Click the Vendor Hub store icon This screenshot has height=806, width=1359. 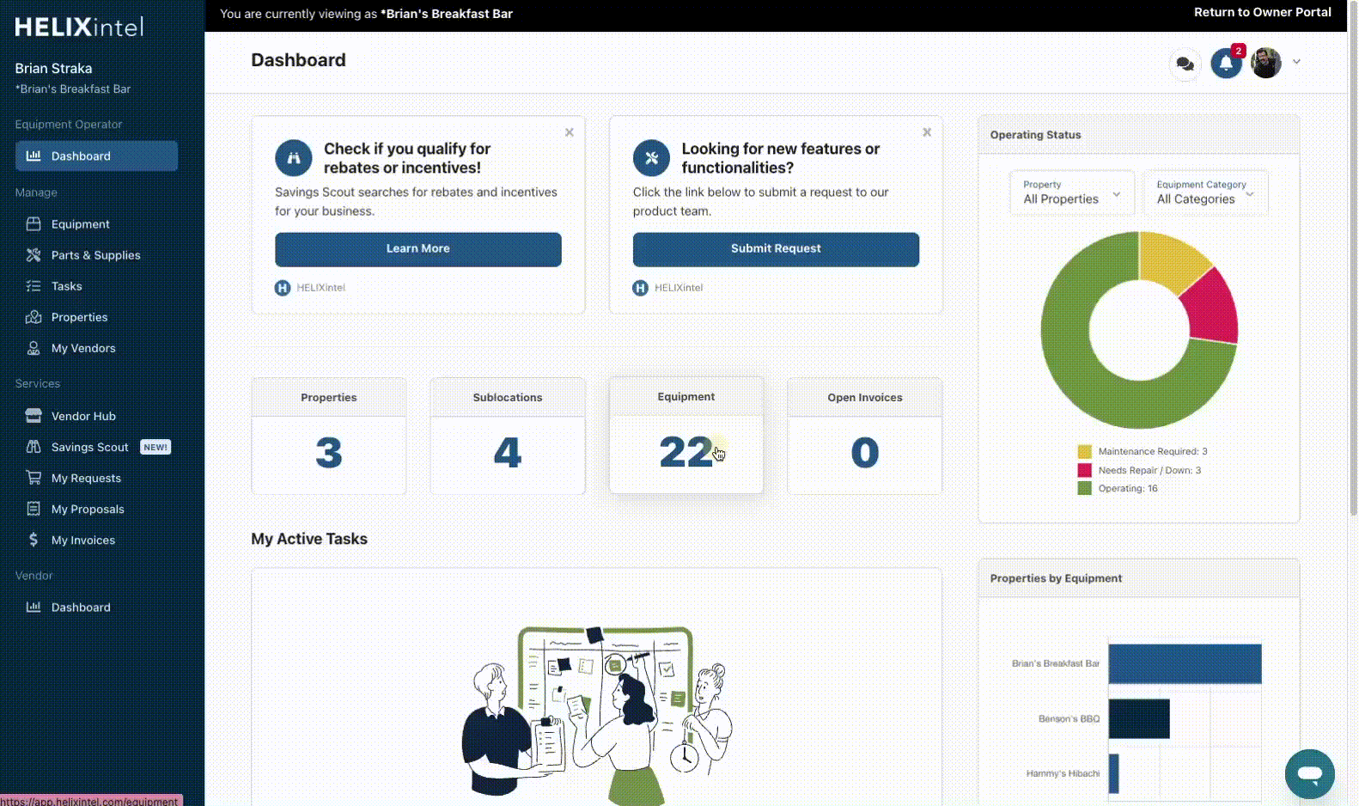tap(34, 416)
